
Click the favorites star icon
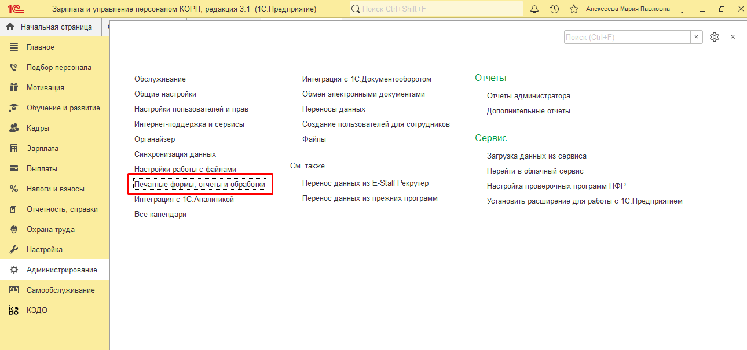coord(573,9)
